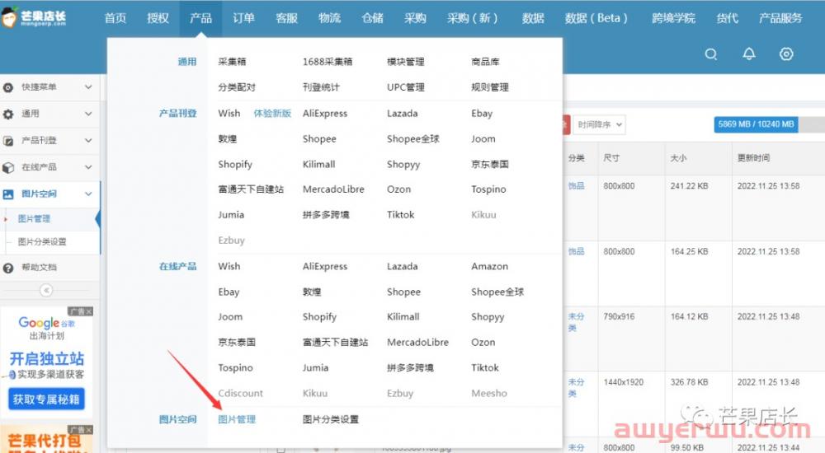Expand the 快捷菜单 chevron
Image resolution: width=825 pixels, height=453 pixels.
tap(88, 87)
